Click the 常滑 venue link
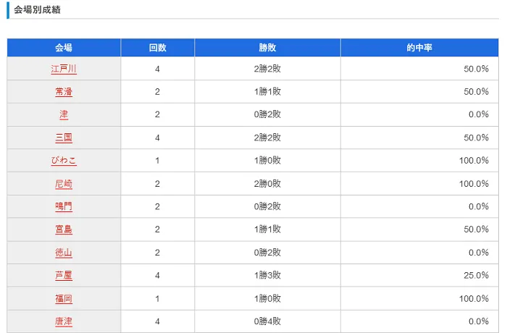 point(64,92)
